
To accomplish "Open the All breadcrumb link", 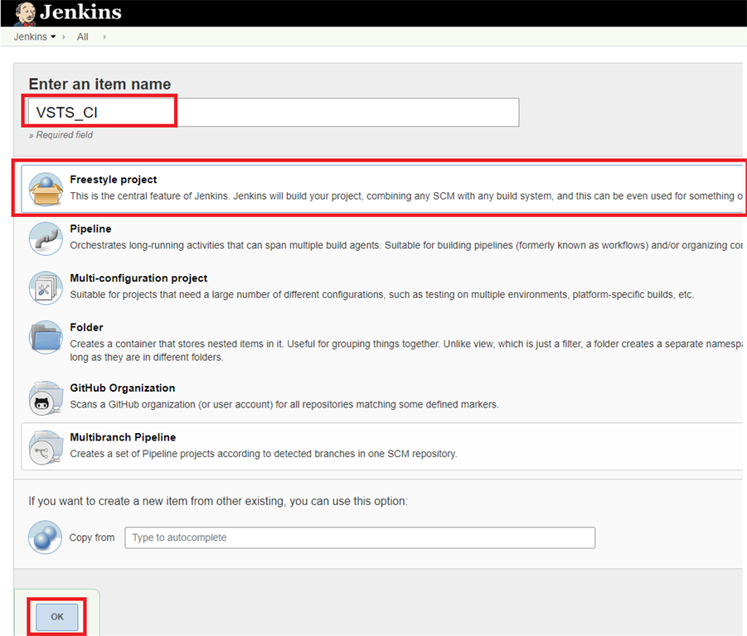I will (x=82, y=36).
